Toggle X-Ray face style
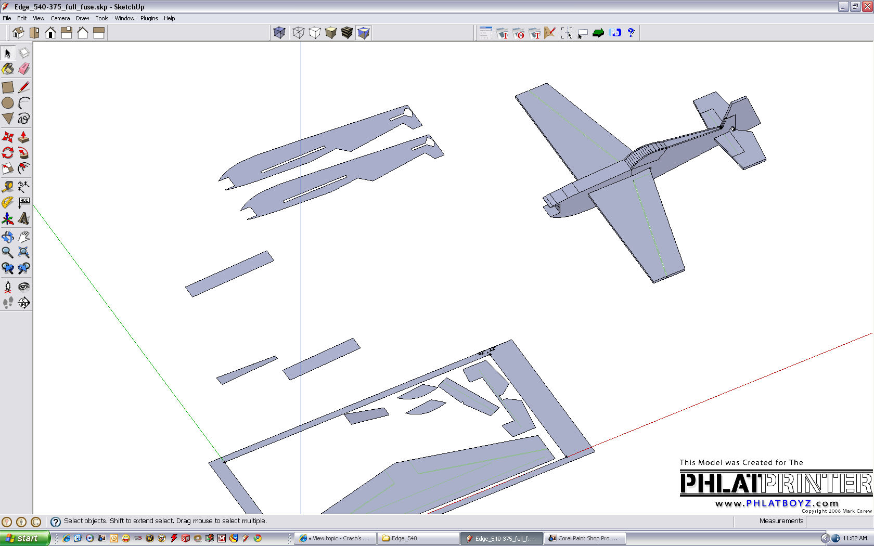The height and width of the screenshot is (546, 874). tap(279, 33)
